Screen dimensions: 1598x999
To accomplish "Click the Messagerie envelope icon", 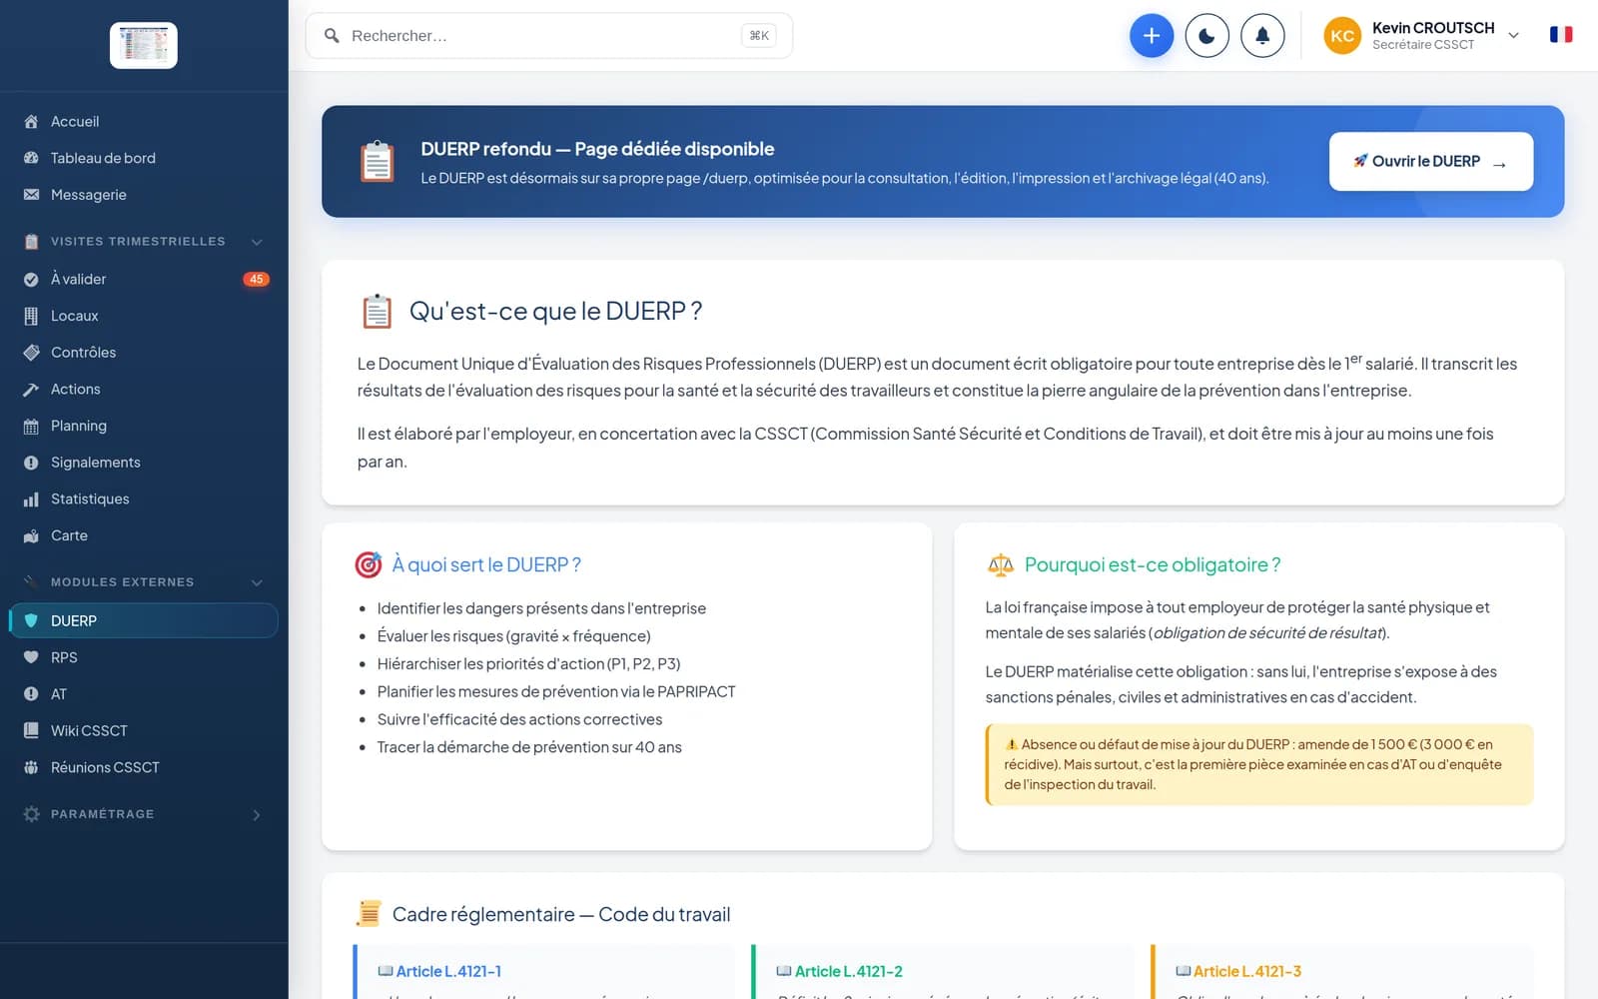I will 31,195.
